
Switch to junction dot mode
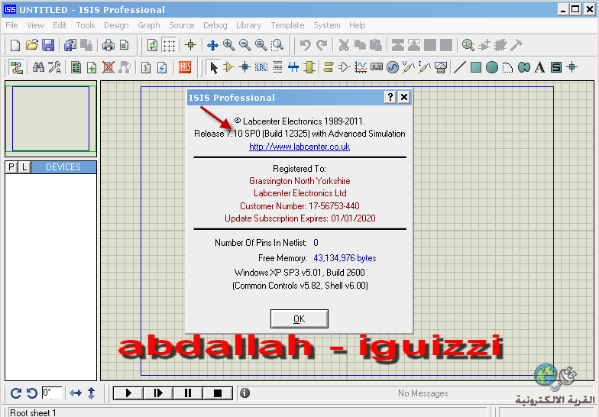(244, 67)
